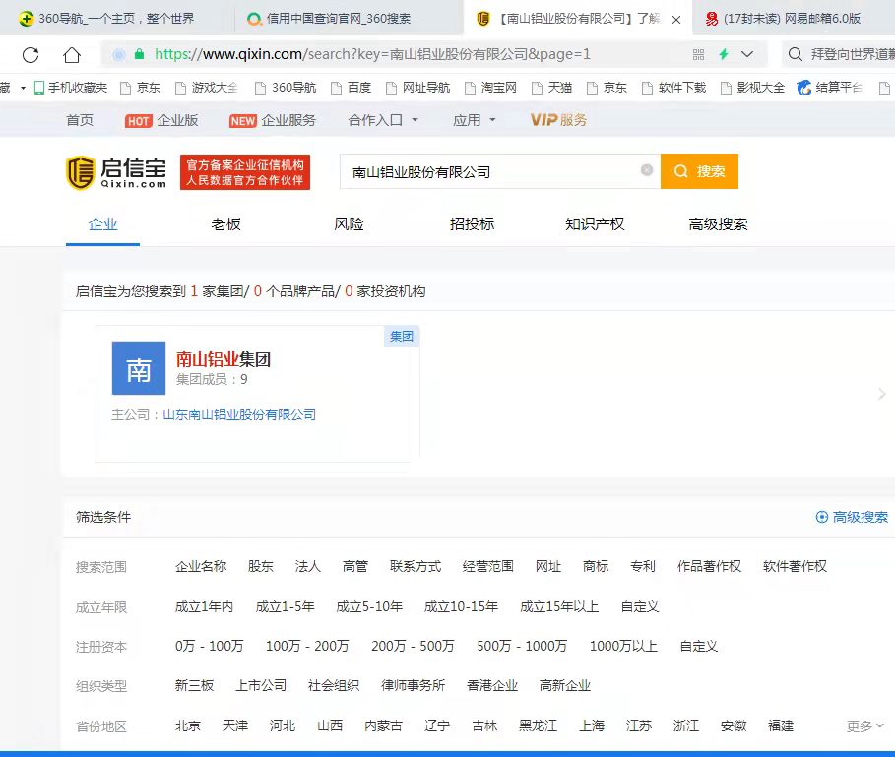Click the blue 南 group avatar

(139, 368)
